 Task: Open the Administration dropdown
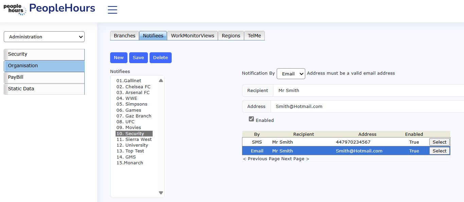[x=44, y=37]
